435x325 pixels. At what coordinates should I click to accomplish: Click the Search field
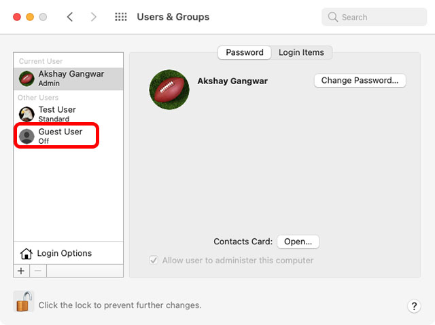point(374,17)
